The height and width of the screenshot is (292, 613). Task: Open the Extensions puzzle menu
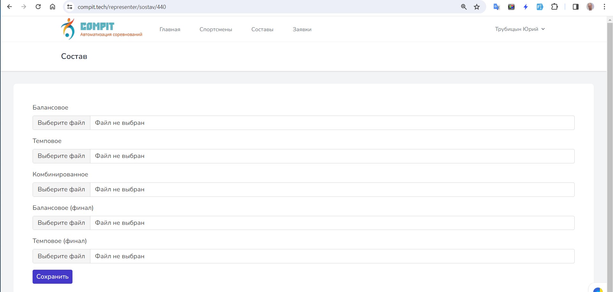point(555,7)
